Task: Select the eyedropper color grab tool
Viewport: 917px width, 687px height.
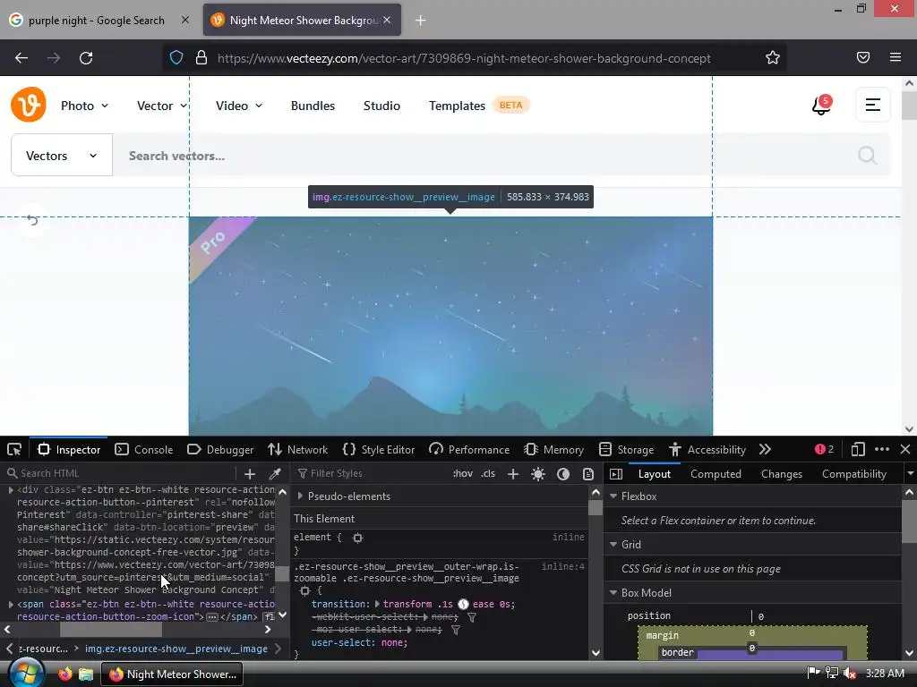Action: 274,474
